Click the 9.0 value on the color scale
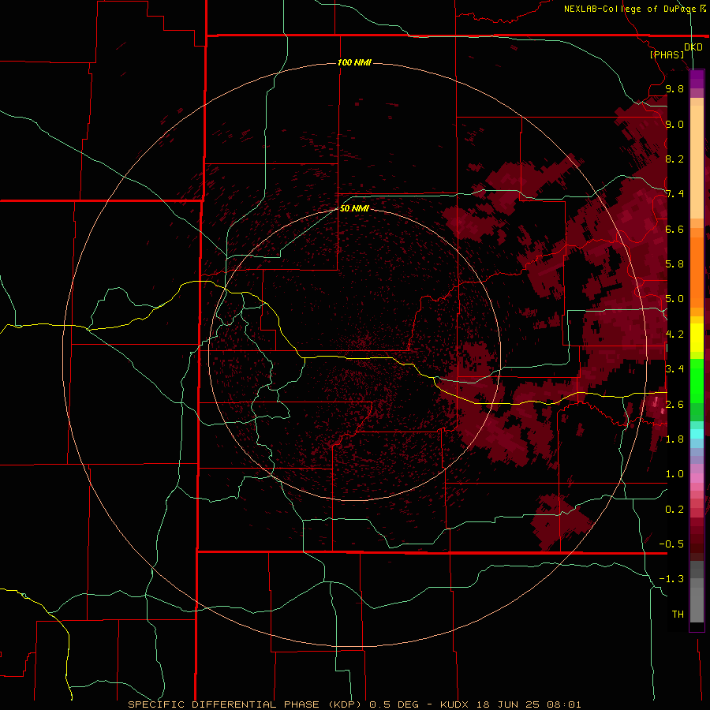The image size is (710, 710). (x=674, y=124)
